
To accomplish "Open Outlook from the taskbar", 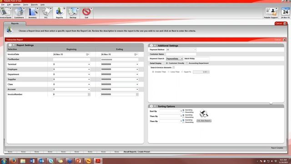I will [41, 161].
